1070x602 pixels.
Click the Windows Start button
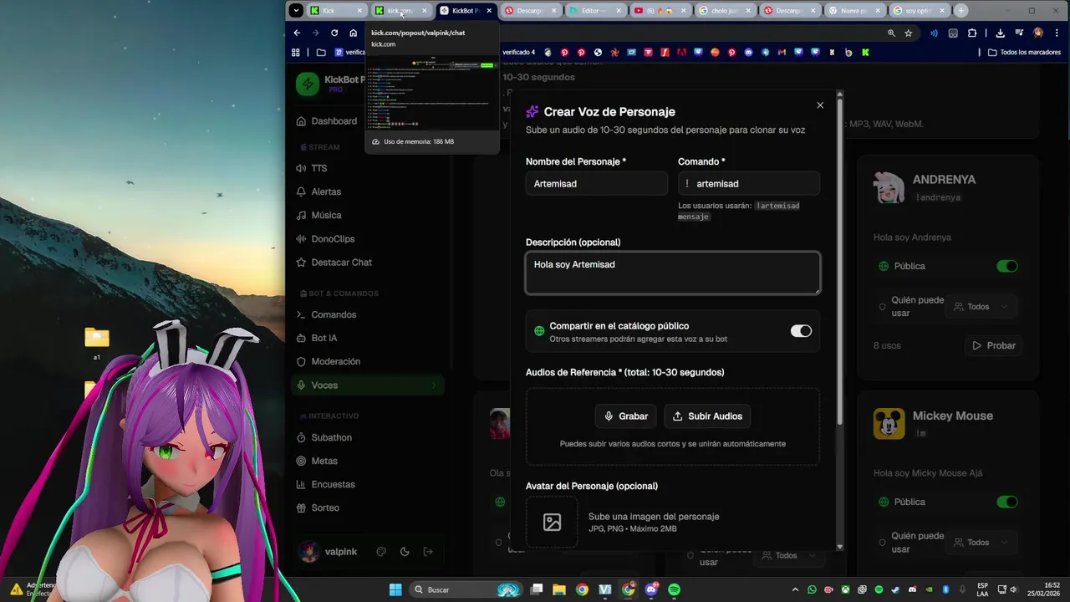coord(395,589)
